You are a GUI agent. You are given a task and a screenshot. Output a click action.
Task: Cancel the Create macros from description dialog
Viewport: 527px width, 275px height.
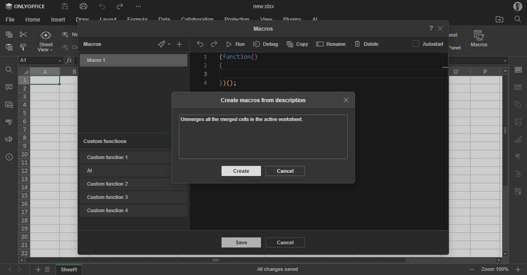click(x=285, y=171)
